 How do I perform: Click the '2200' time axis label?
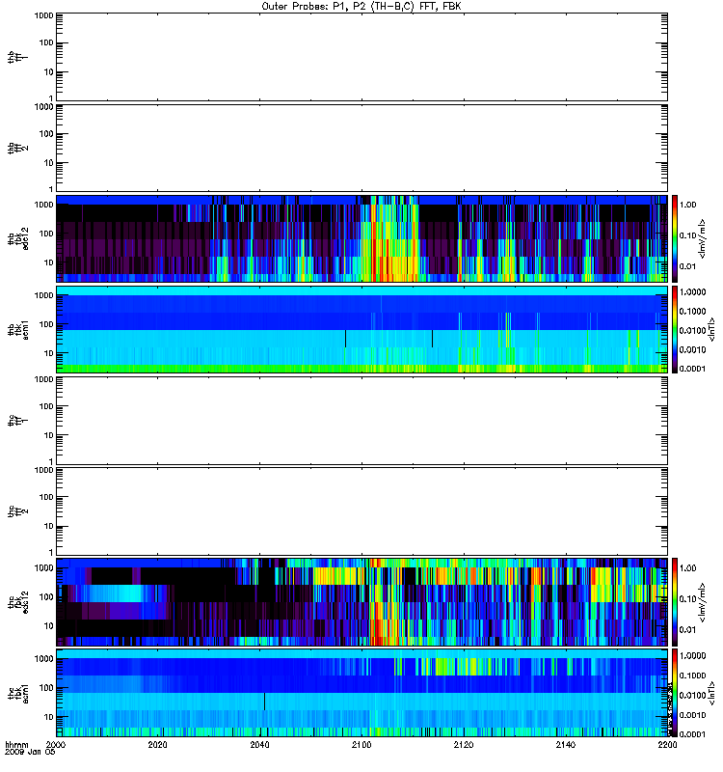[x=667, y=745]
